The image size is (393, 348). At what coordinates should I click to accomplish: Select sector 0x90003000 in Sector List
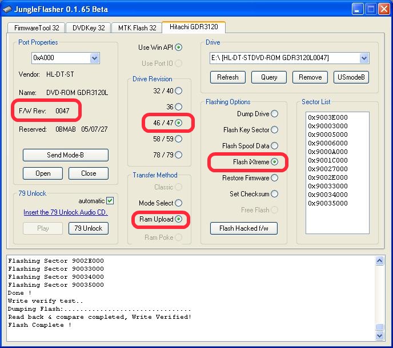(x=327, y=126)
